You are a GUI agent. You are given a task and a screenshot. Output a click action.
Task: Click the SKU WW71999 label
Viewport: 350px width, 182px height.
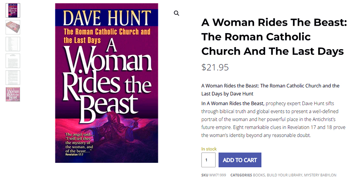coord(214,175)
